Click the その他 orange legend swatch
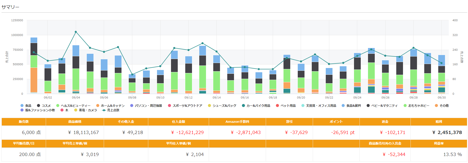Viewport: 468px width, 163px height. click(436, 106)
